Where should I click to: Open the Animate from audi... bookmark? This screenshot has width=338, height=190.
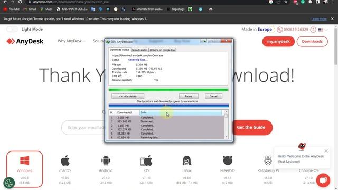coord(147,9)
